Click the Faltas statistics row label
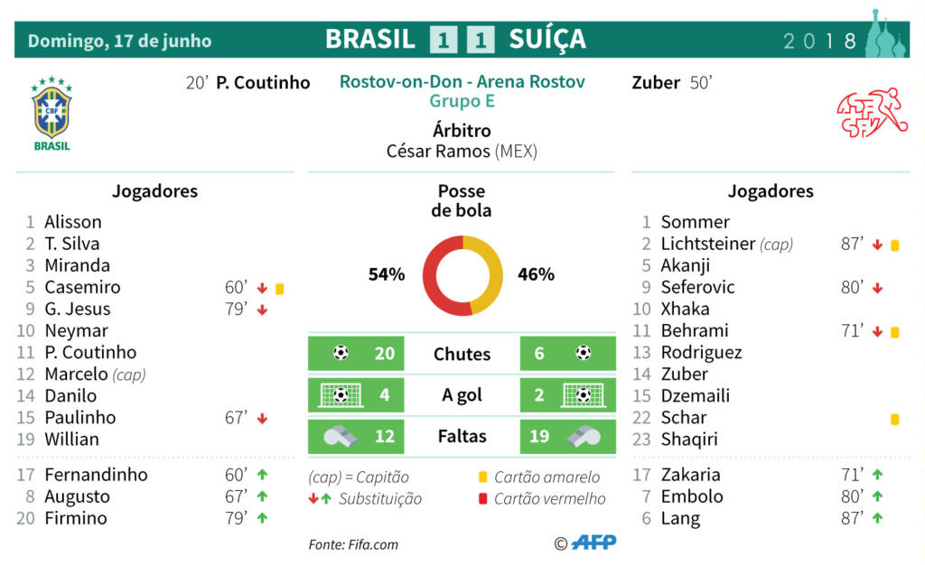Screen dimensions: 925x565 462,436
